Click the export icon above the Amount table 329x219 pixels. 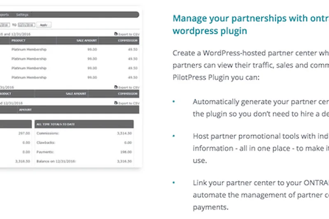116,103
